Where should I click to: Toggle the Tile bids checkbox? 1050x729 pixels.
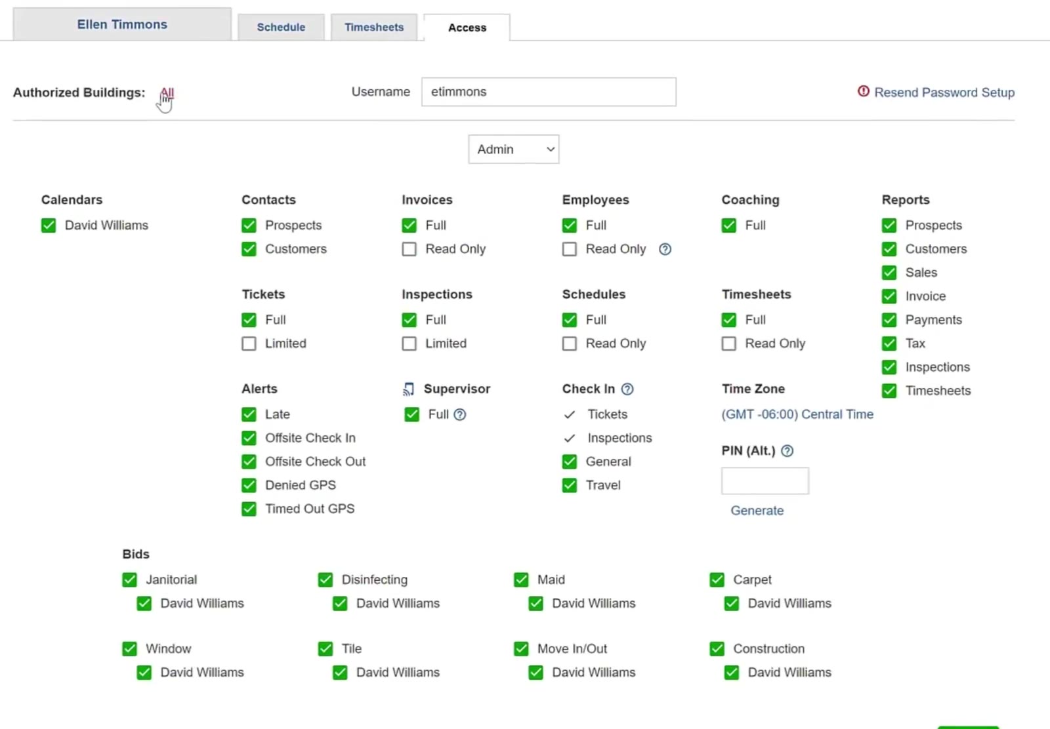[x=325, y=649]
